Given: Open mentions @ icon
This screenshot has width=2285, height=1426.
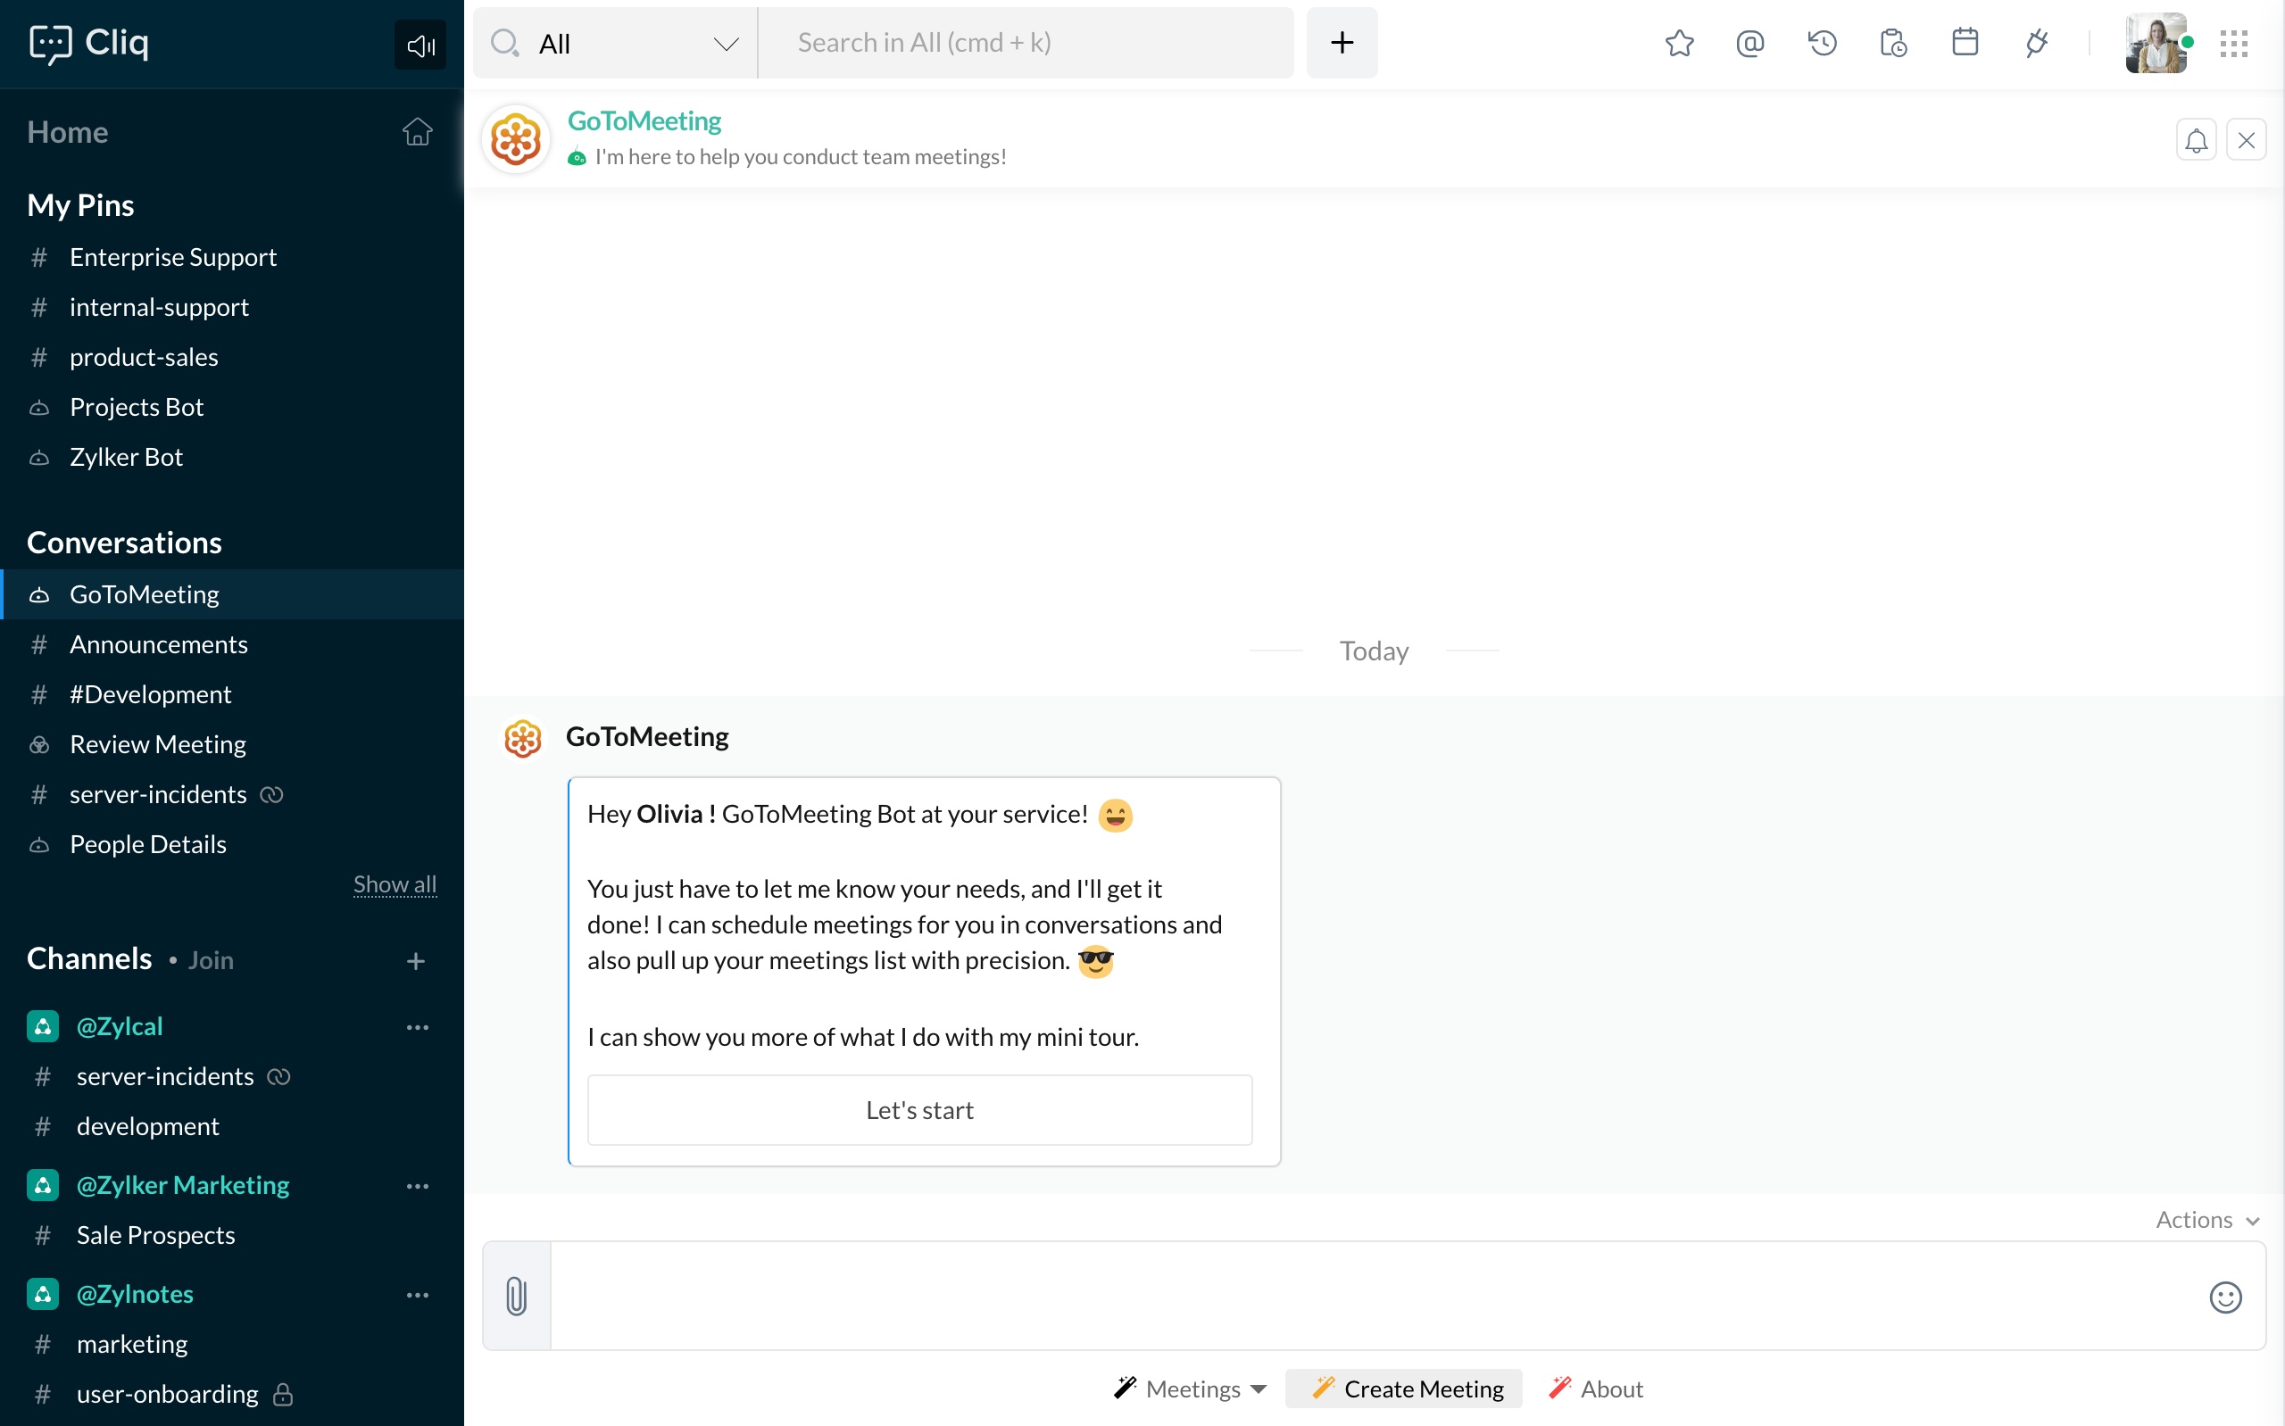Looking at the screenshot, I should (1750, 44).
